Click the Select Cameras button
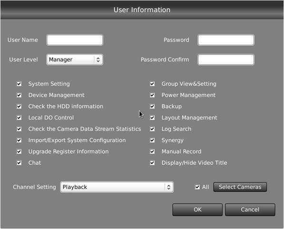Viewport: 284px width, 229px height. pos(240,187)
